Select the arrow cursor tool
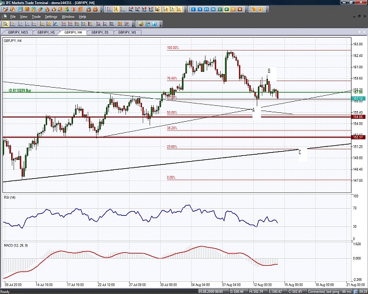The height and width of the screenshot is (294, 368). tap(5, 24)
